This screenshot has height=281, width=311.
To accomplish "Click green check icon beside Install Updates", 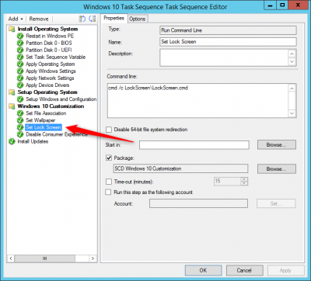I will coord(12,141).
